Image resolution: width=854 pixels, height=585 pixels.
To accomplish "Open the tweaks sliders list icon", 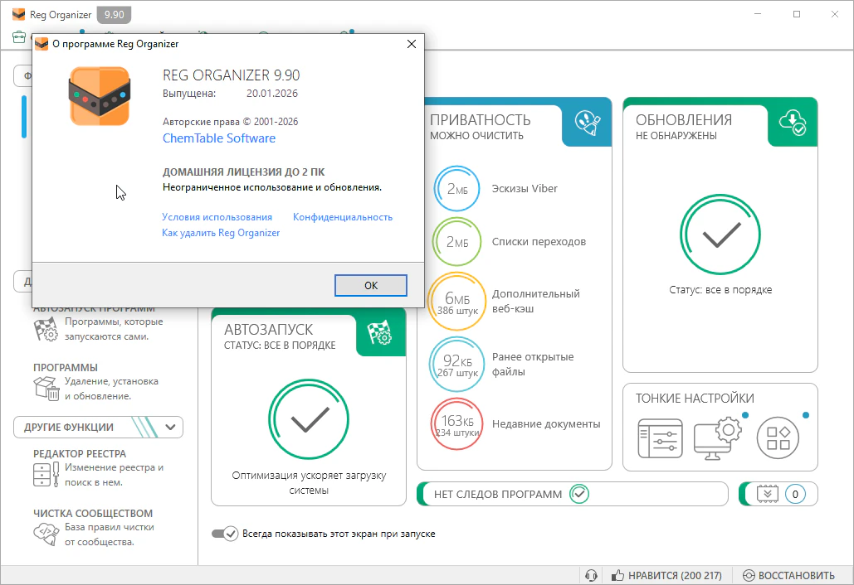I will coord(660,438).
